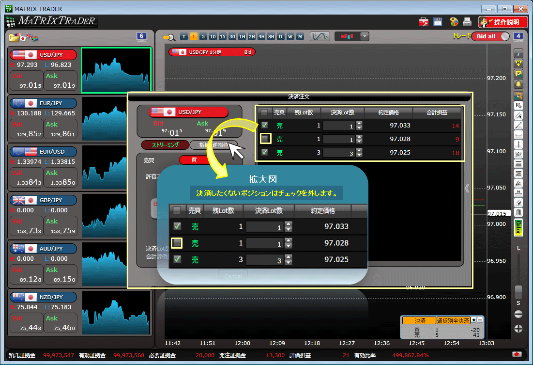Click the trash can delete tool
The height and width of the screenshot is (365, 533).
518,213
